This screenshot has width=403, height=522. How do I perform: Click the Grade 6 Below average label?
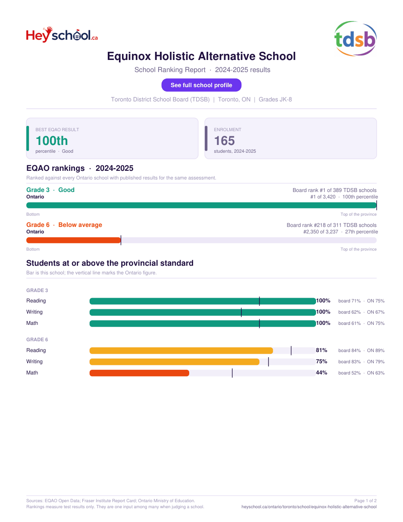(x=64, y=225)
